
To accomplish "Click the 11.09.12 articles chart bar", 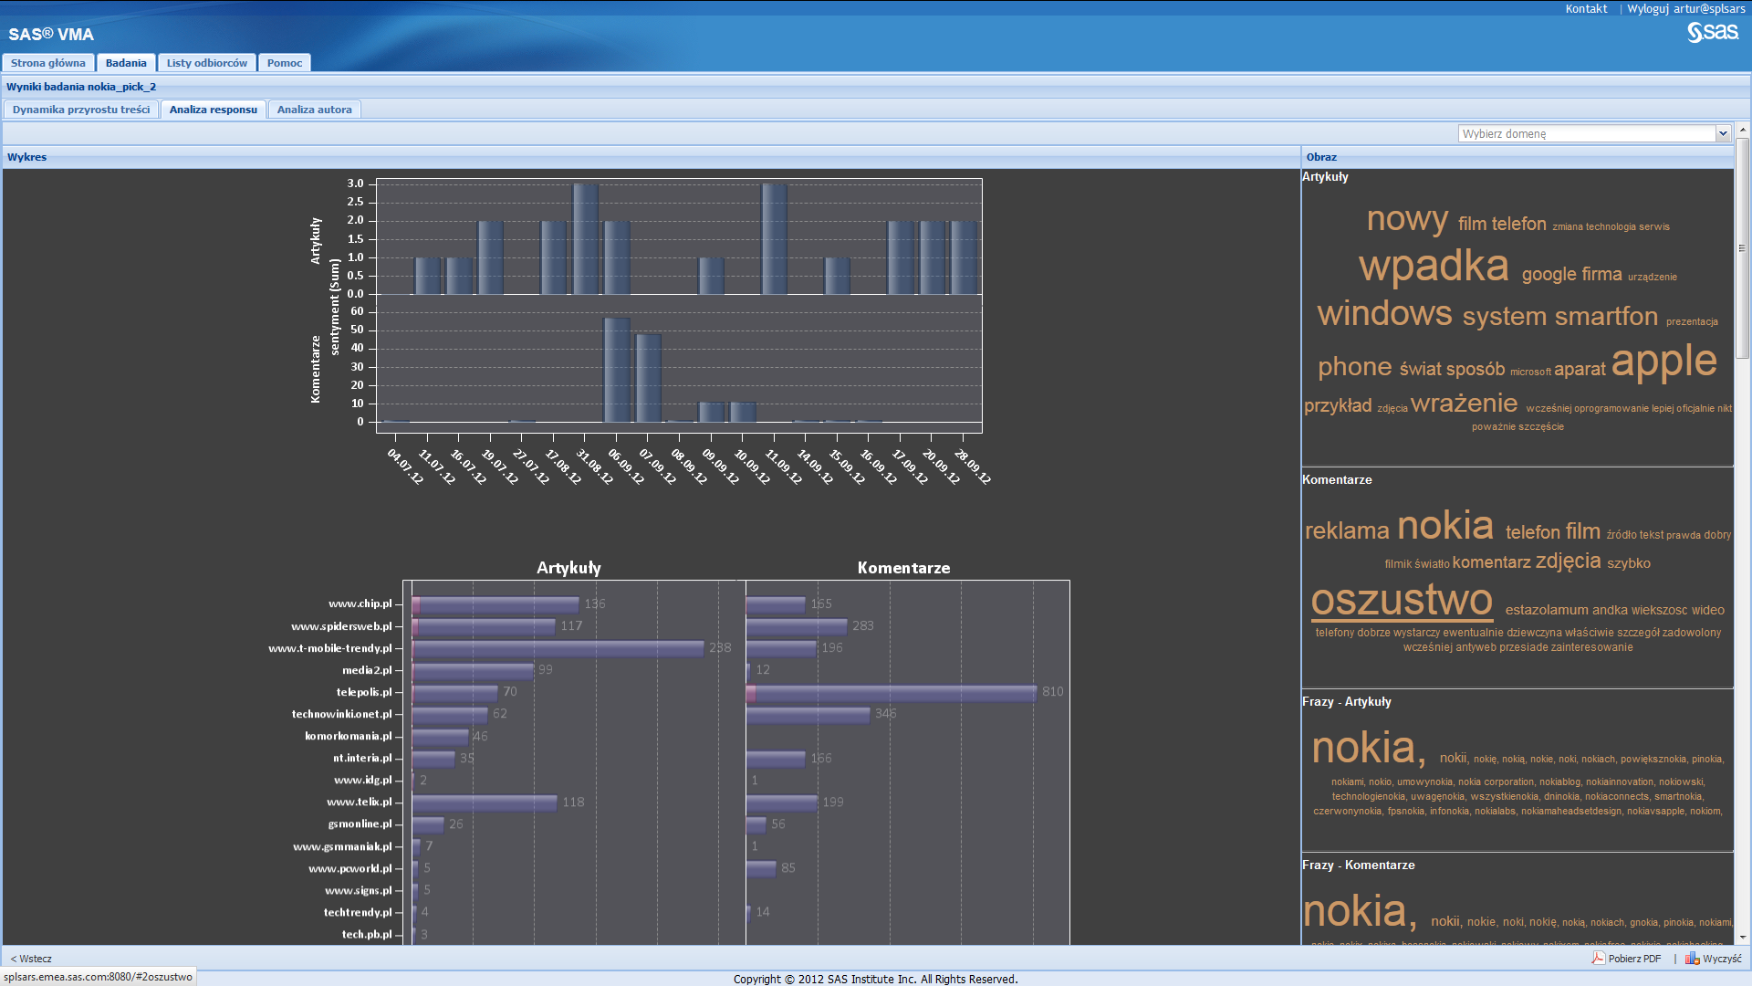I will (x=775, y=239).
